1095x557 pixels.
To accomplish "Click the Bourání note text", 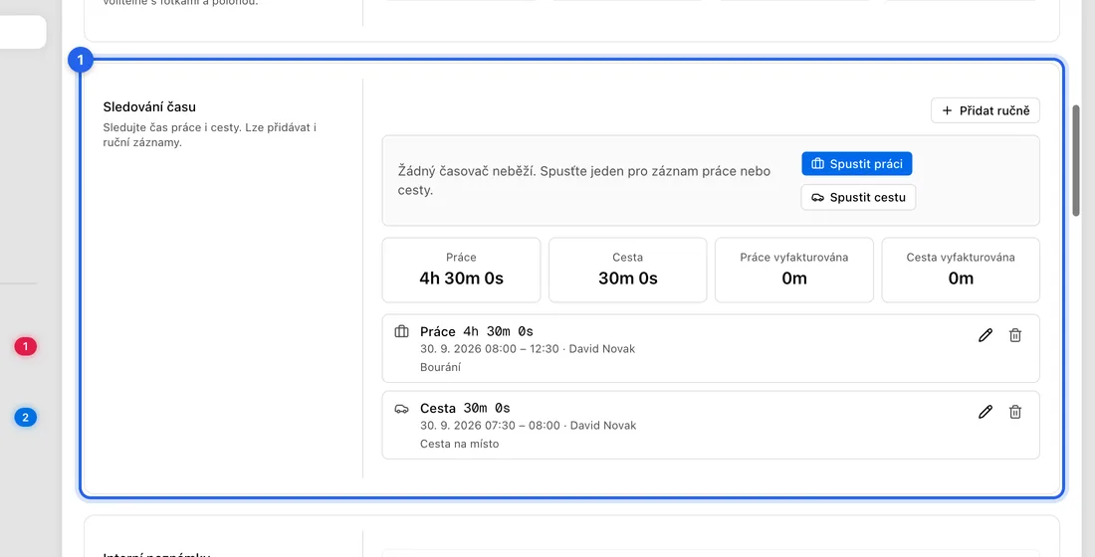I will point(441,367).
